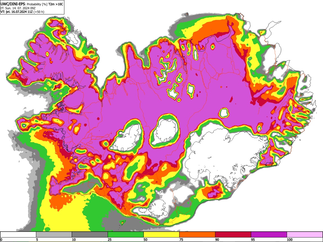The image size is (323, 242).
Task: Click the legend value '90'
Action: [x=217, y=239]
